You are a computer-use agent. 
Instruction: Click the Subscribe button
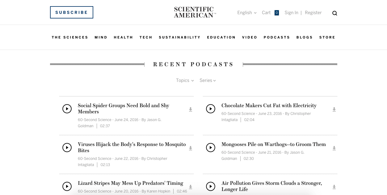click(72, 12)
